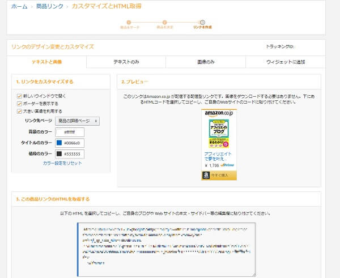Go to ホーム breadcrumb link

(19, 6)
